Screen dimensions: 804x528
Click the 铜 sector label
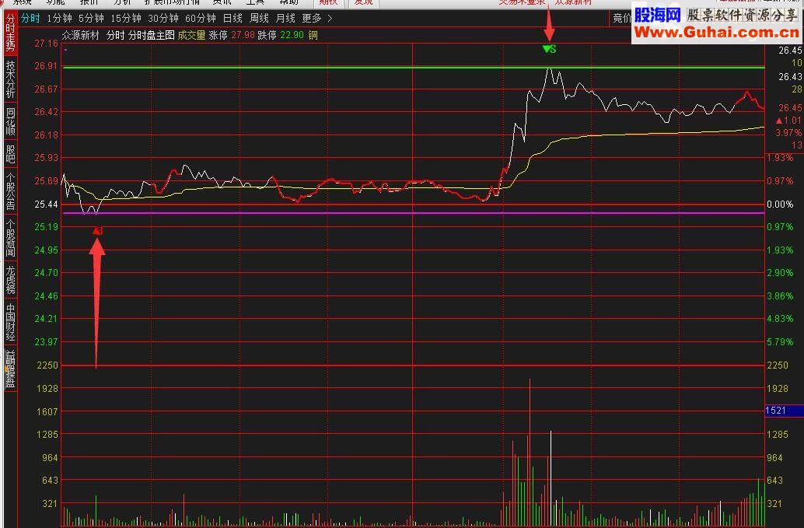(313, 35)
